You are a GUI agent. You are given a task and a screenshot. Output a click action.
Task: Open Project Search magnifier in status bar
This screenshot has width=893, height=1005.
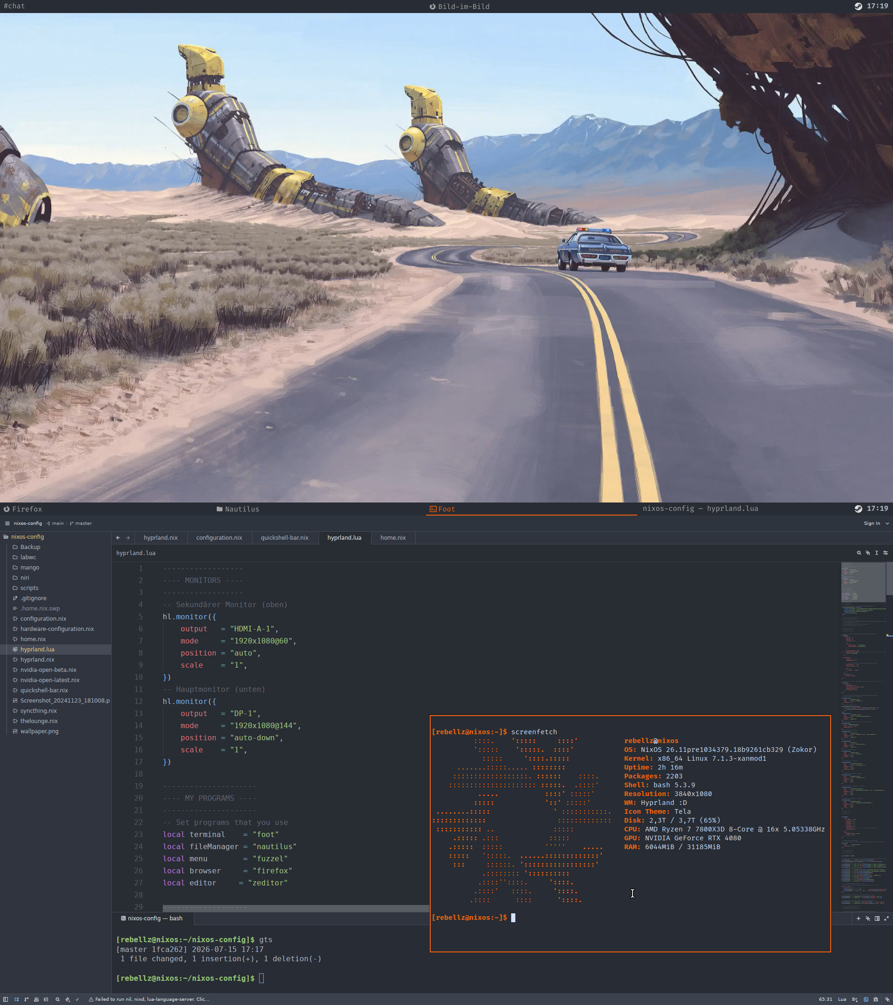click(58, 999)
